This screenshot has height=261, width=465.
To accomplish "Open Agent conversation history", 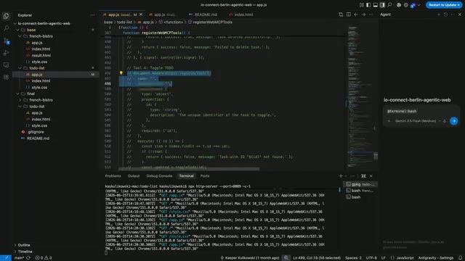I will [x=445, y=14].
